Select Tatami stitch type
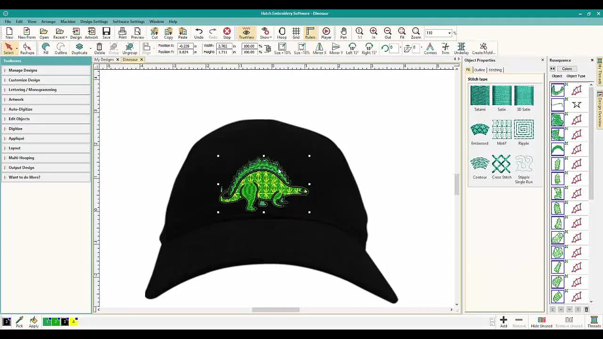The width and height of the screenshot is (603, 339). [480, 99]
